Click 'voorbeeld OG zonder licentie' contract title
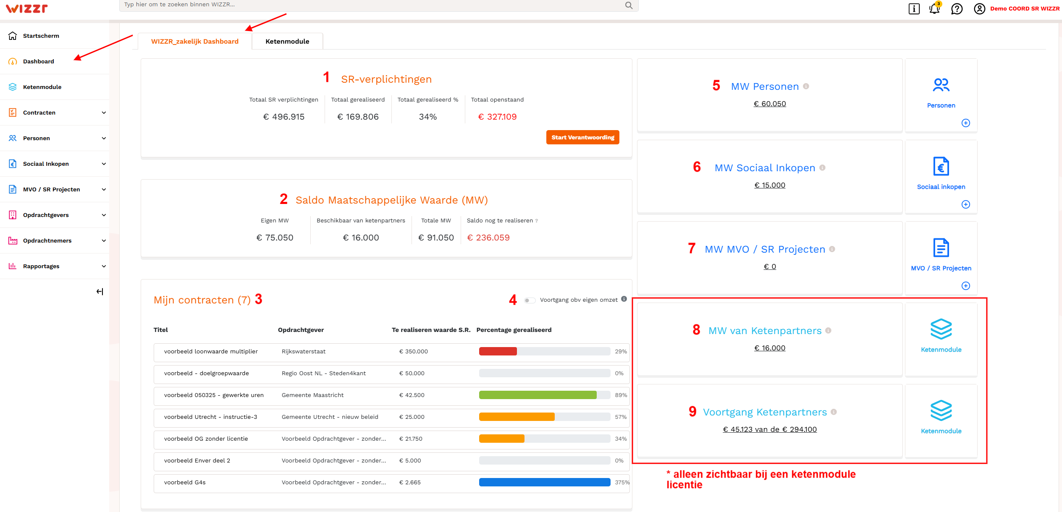1062x512 pixels. point(206,439)
